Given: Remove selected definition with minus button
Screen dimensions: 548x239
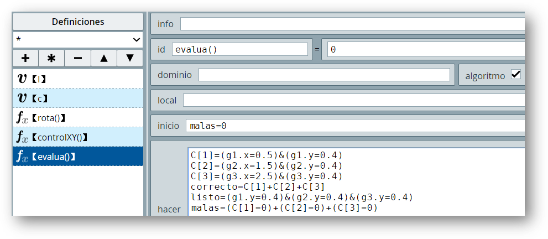Looking at the screenshot, I should [x=77, y=58].
